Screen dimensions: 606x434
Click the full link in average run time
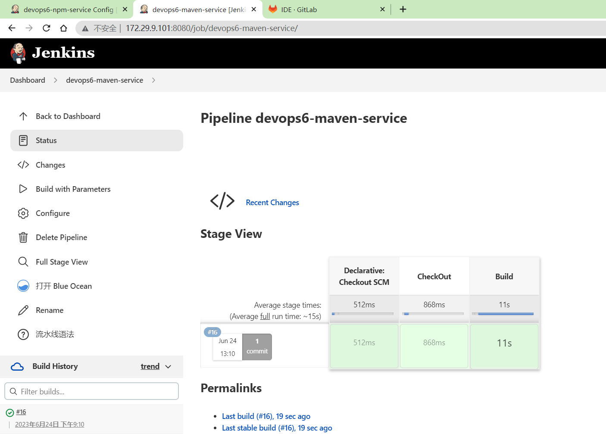click(x=265, y=316)
